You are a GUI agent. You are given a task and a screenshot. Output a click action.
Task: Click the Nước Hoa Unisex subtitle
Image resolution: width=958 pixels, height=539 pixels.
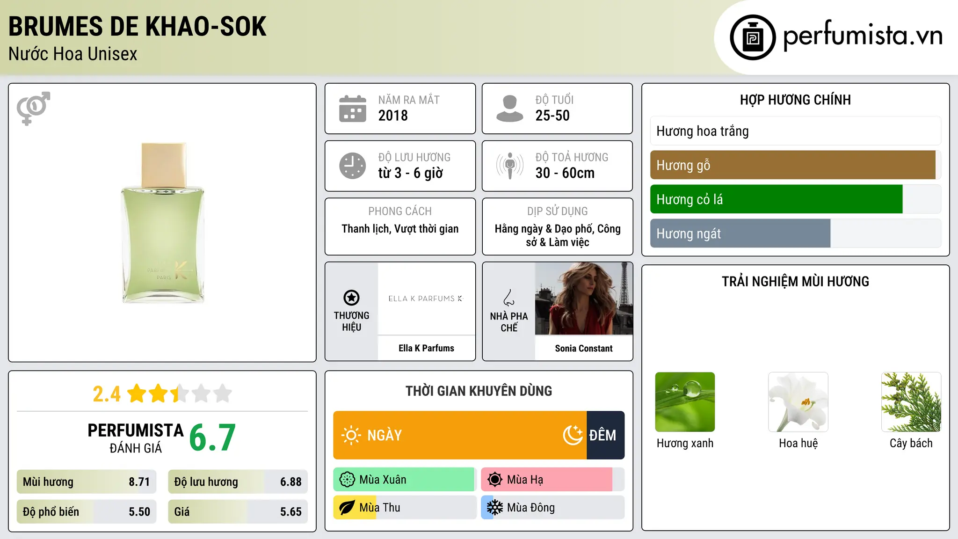click(73, 54)
